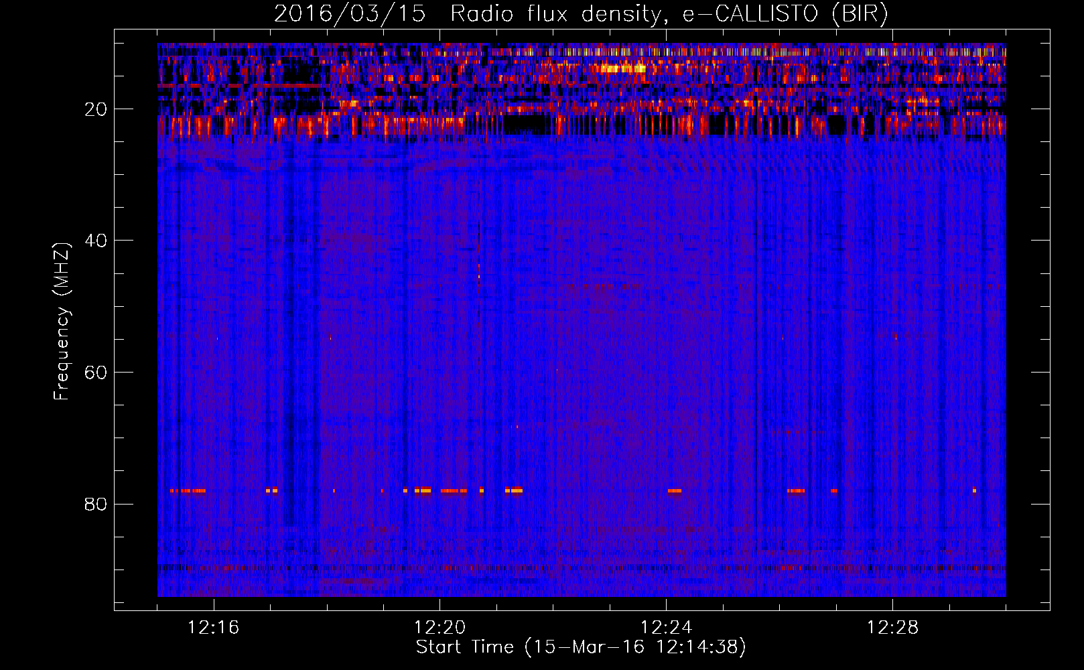The image size is (1084, 670).
Task: Click the 80 frequency tick label
Action: click(x=96, y=504)
